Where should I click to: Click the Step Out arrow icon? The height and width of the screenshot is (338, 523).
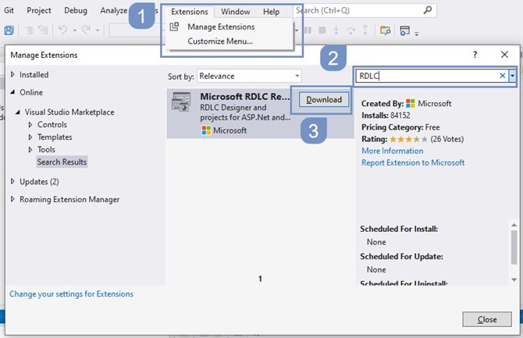click(365, 30)
